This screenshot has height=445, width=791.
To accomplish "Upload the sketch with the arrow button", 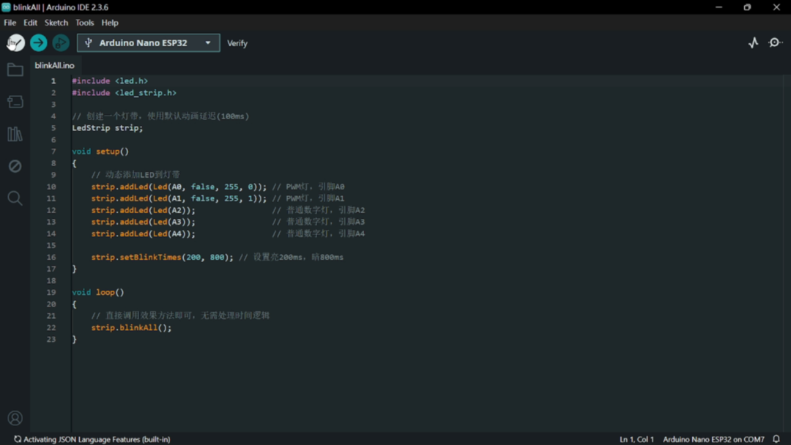I will (x=39, y=43).
